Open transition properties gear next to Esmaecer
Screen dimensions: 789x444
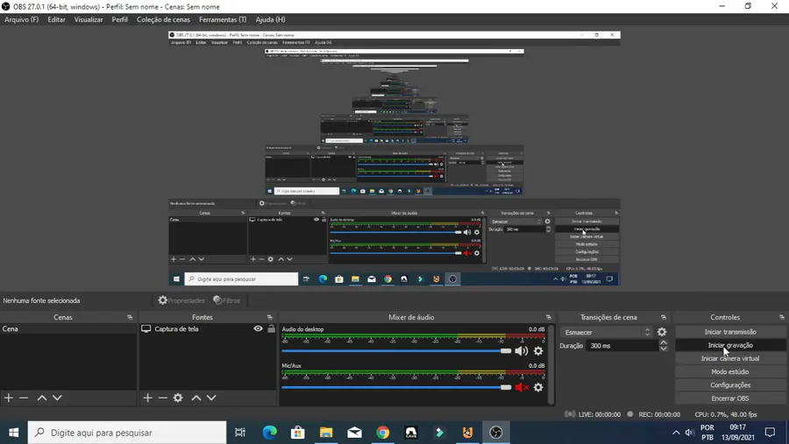[x=662, y=332]
